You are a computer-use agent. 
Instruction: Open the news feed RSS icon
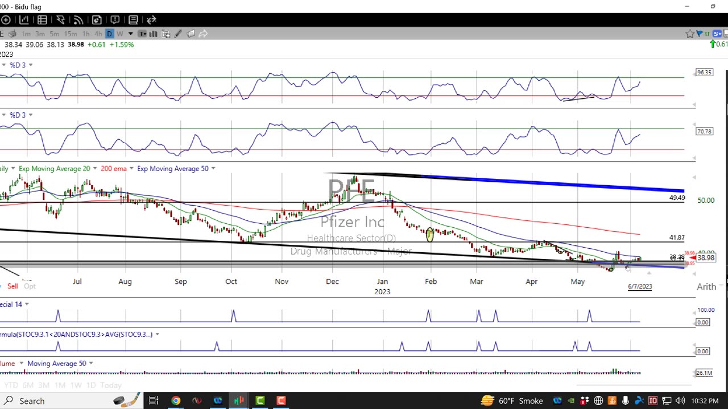click(x=78, y=20)
